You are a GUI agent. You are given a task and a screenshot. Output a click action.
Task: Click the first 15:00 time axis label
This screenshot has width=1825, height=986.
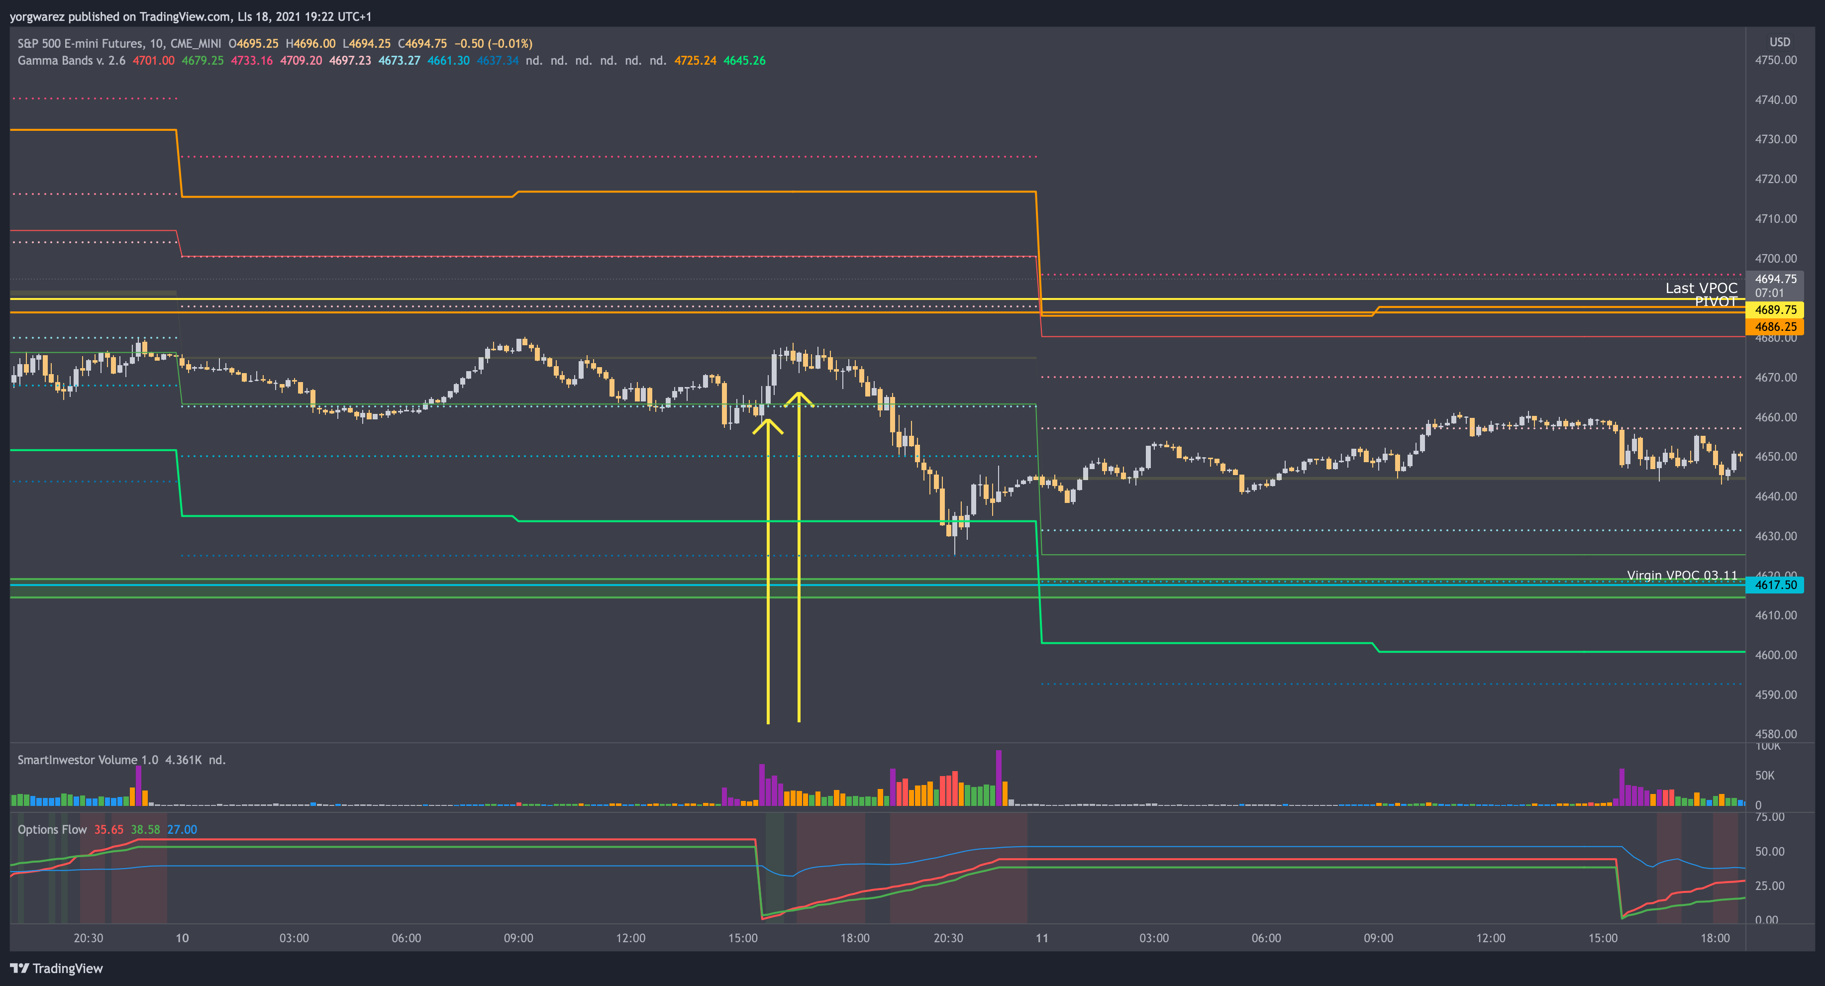[x=742, y=938]
